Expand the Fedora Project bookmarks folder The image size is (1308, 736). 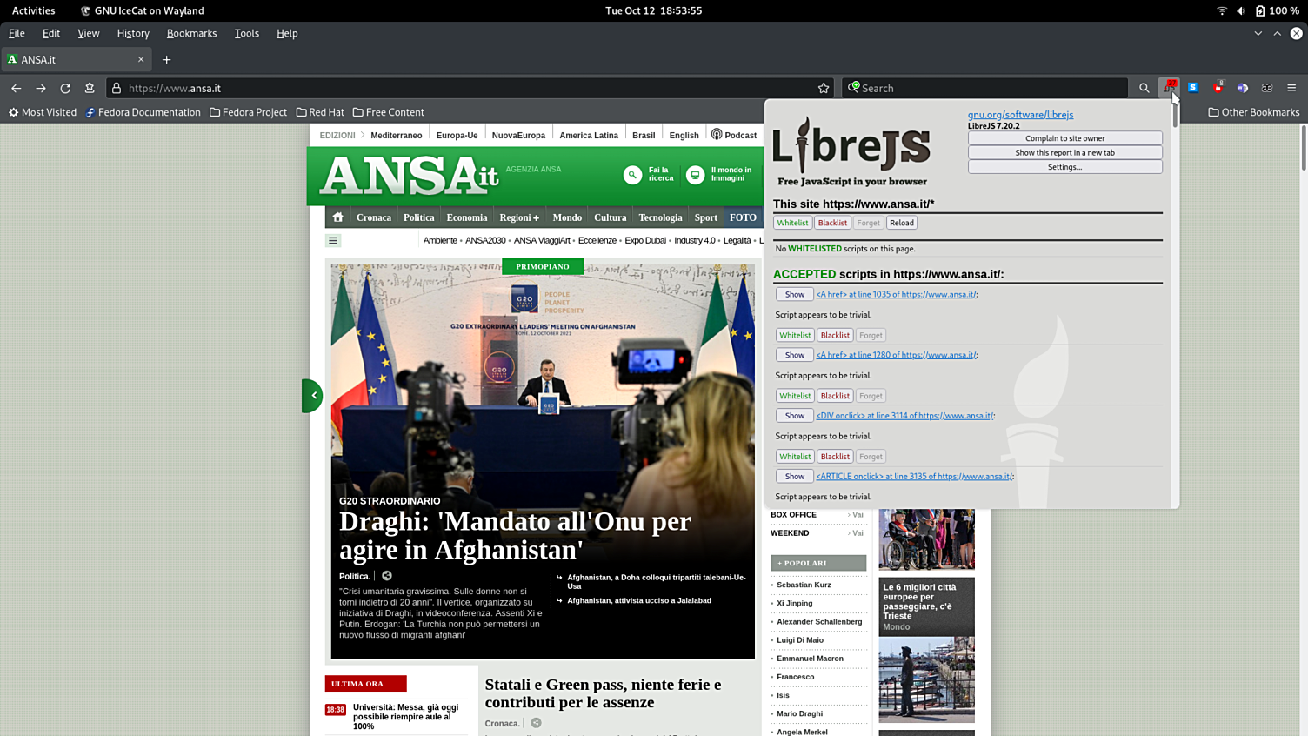[x=249, y=112]
